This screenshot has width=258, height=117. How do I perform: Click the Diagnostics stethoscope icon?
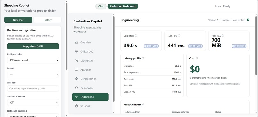pos(77,61)
